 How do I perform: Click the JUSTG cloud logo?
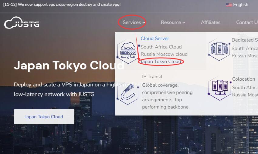pyautogui.click(x=22, y=23)
